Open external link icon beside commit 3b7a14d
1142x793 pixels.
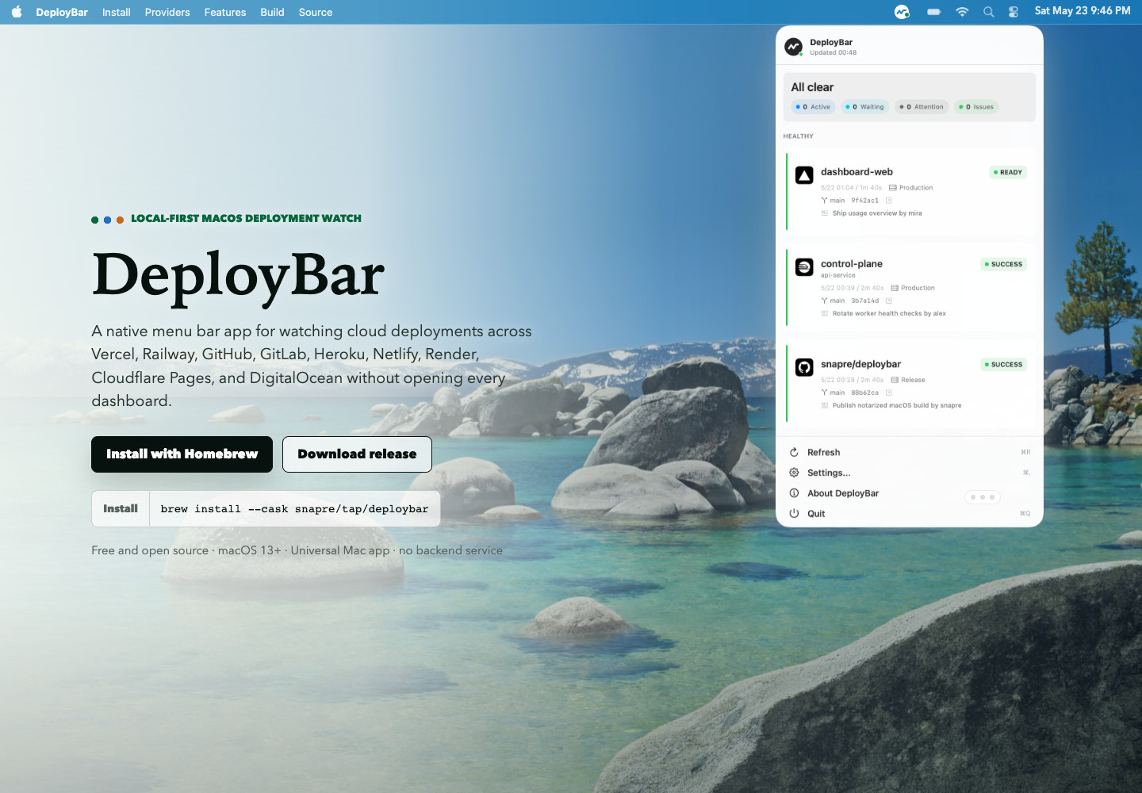click(889, 301)
